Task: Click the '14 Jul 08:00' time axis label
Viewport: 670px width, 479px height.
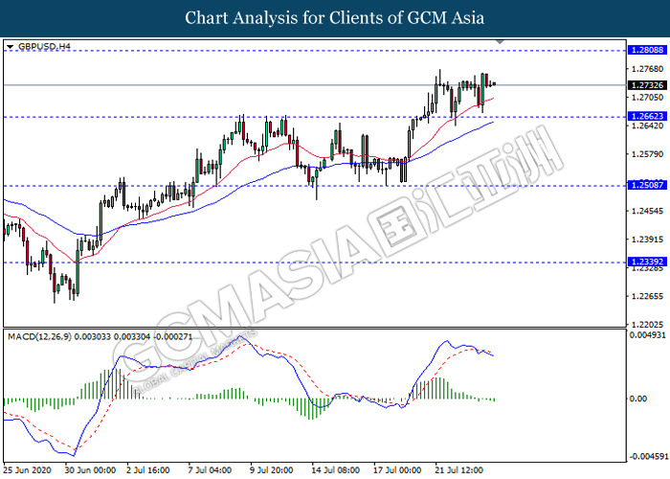Action: tap(334, 470)
